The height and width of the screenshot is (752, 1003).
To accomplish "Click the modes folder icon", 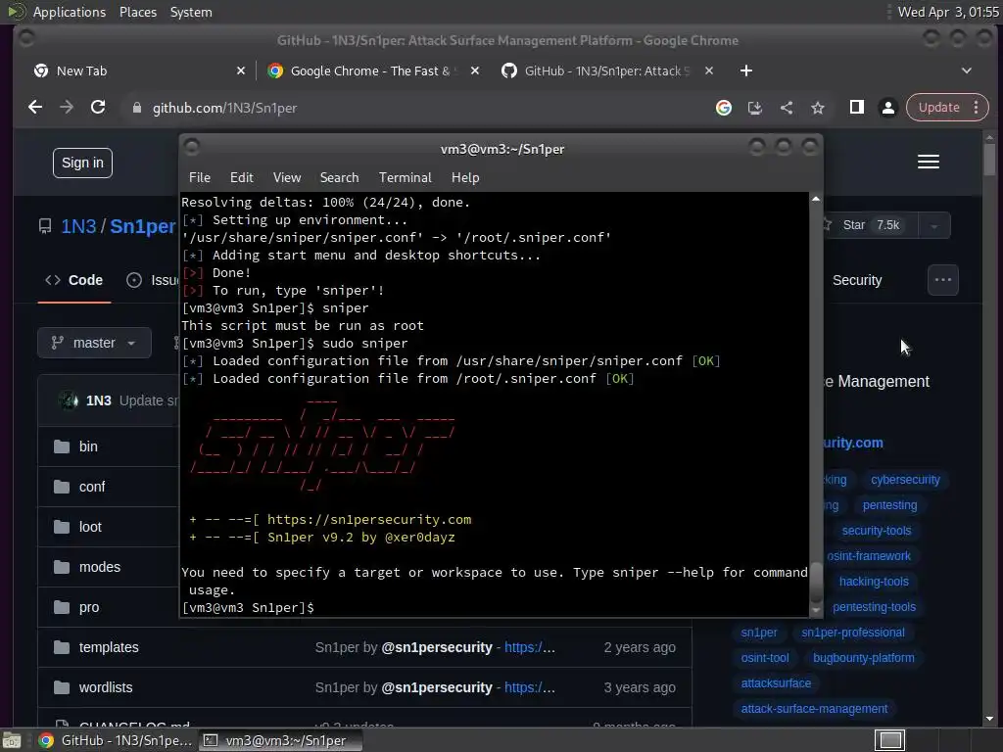I will point(62,567).
